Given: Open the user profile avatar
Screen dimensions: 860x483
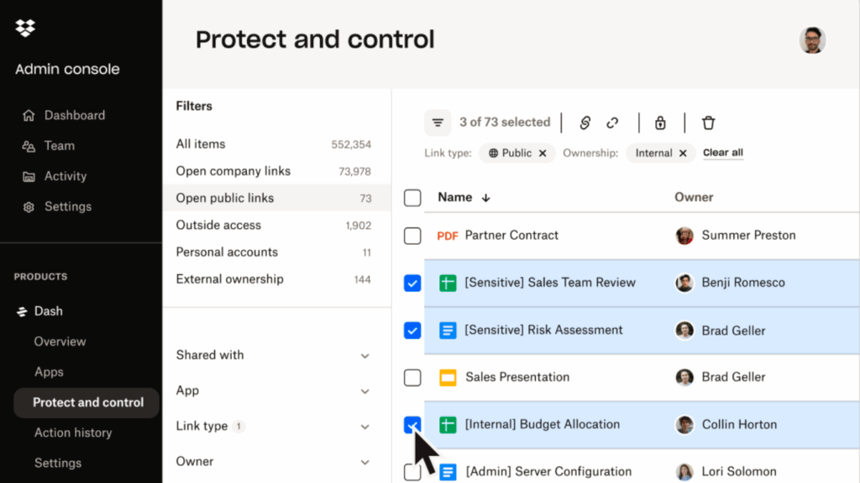Looking at the screenshot, I should pos(812,40).
